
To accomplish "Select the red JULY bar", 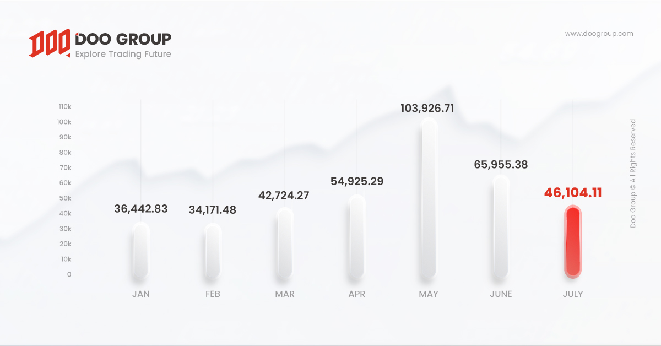I will tap(573, 240).
